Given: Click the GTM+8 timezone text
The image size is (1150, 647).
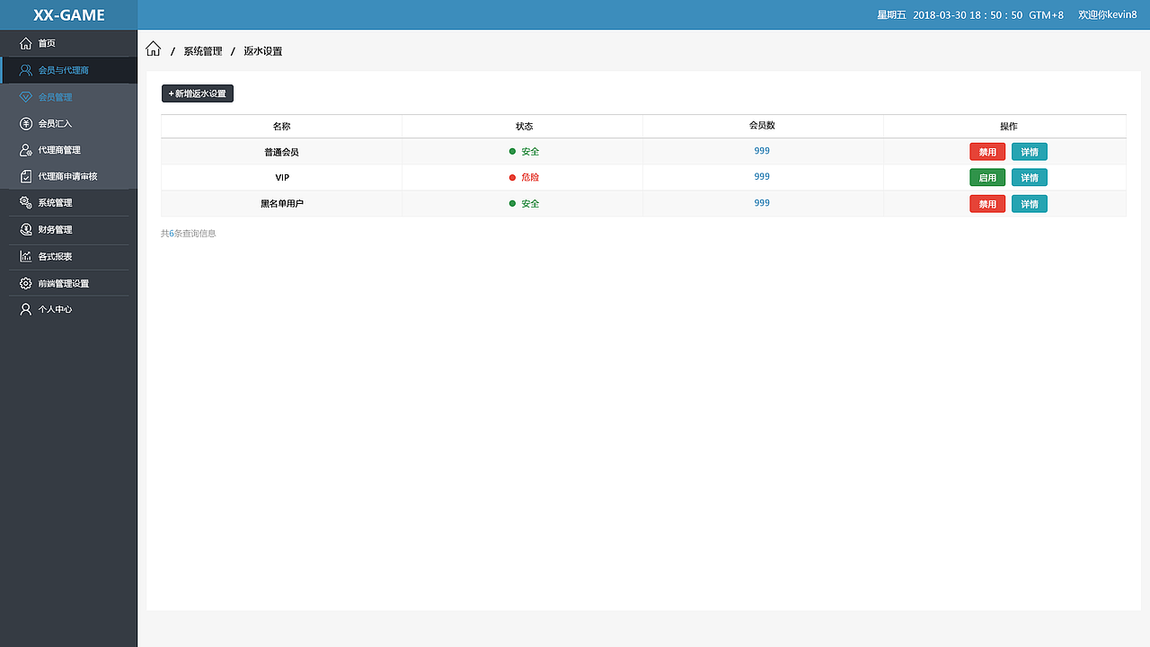Looking at the screenshot, I should pyautogui.click(x=1046, y=15).
